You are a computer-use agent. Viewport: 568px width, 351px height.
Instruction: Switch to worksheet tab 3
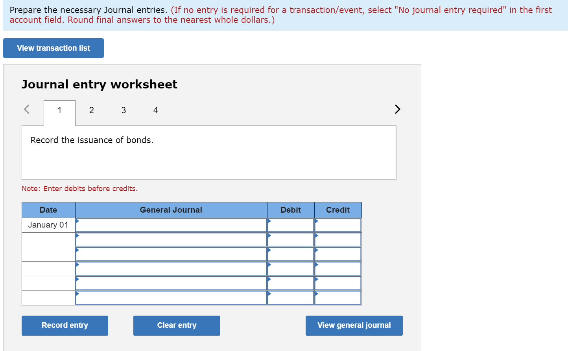[x=124, y=110]
